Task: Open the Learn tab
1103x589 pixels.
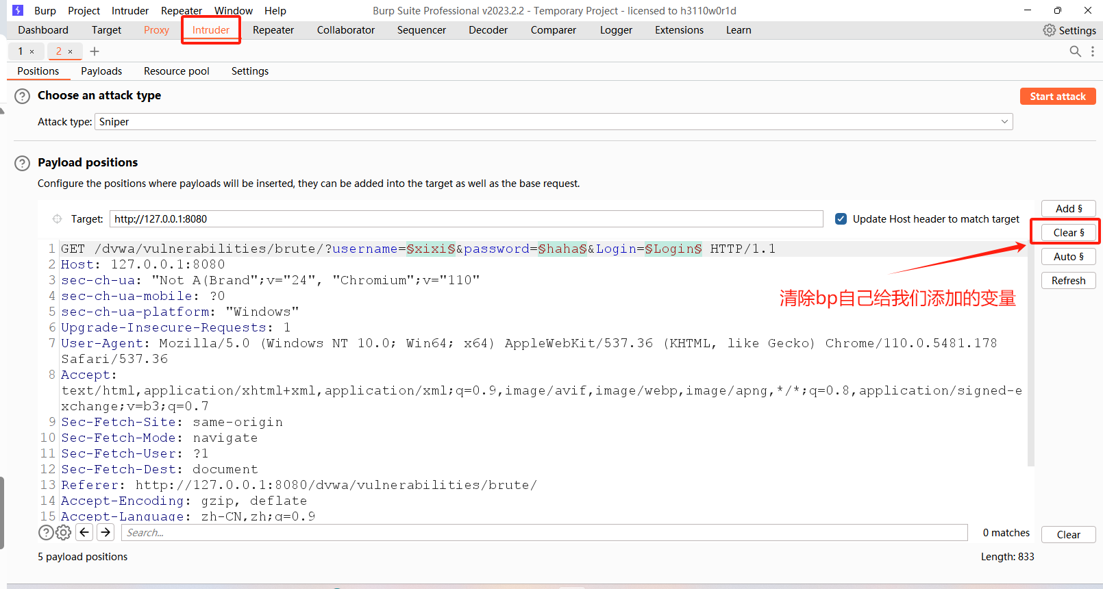Action: [x=739, y=30]
